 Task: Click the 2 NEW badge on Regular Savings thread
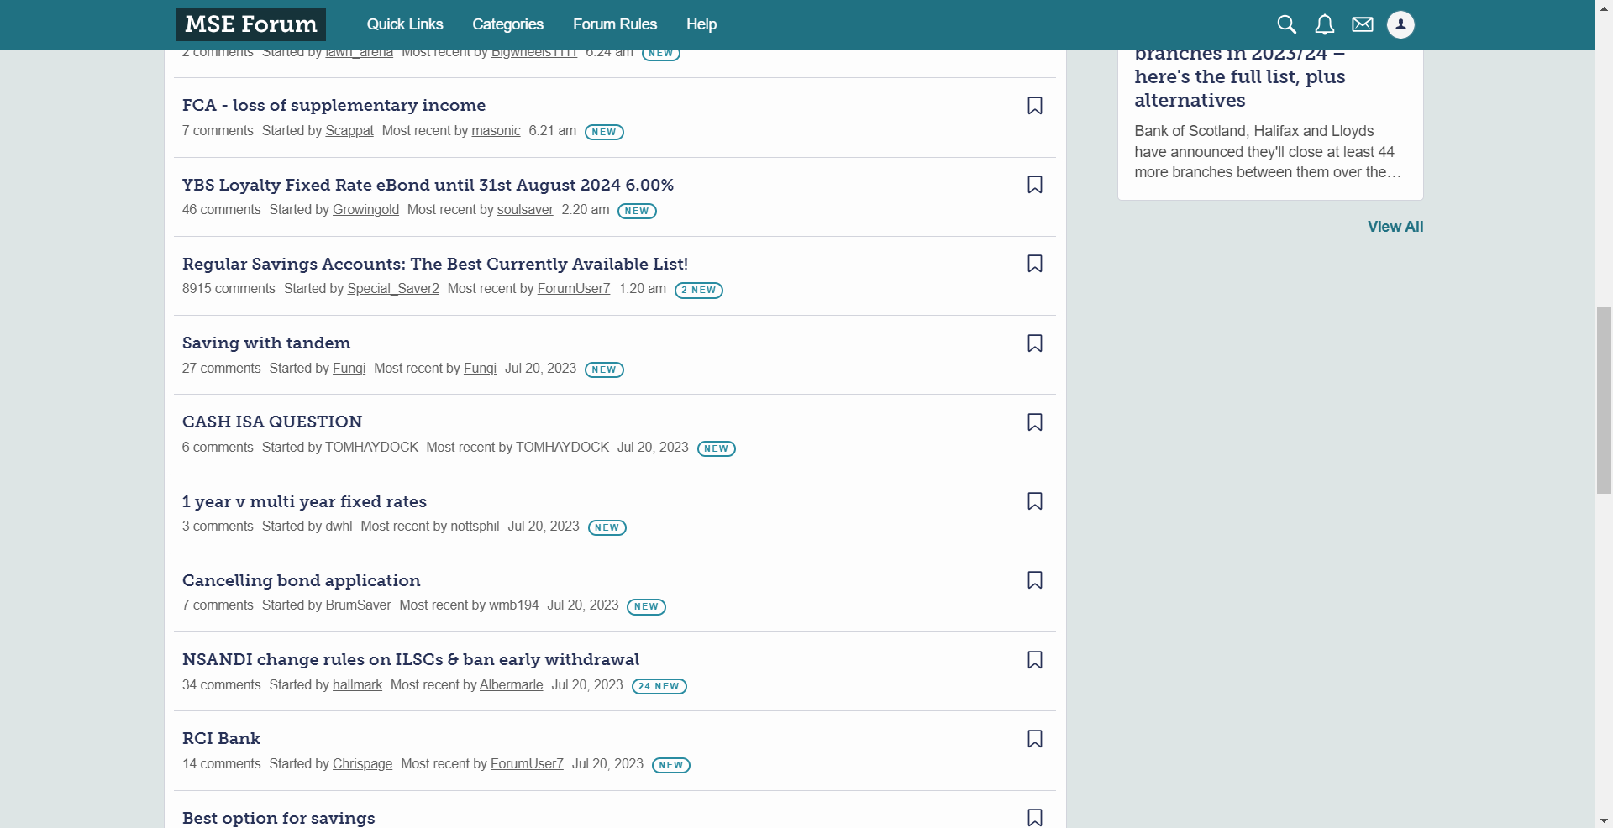pyautogui.click(x=699, y=290)
